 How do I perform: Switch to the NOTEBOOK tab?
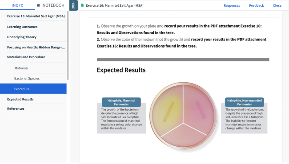coord(53,5)
